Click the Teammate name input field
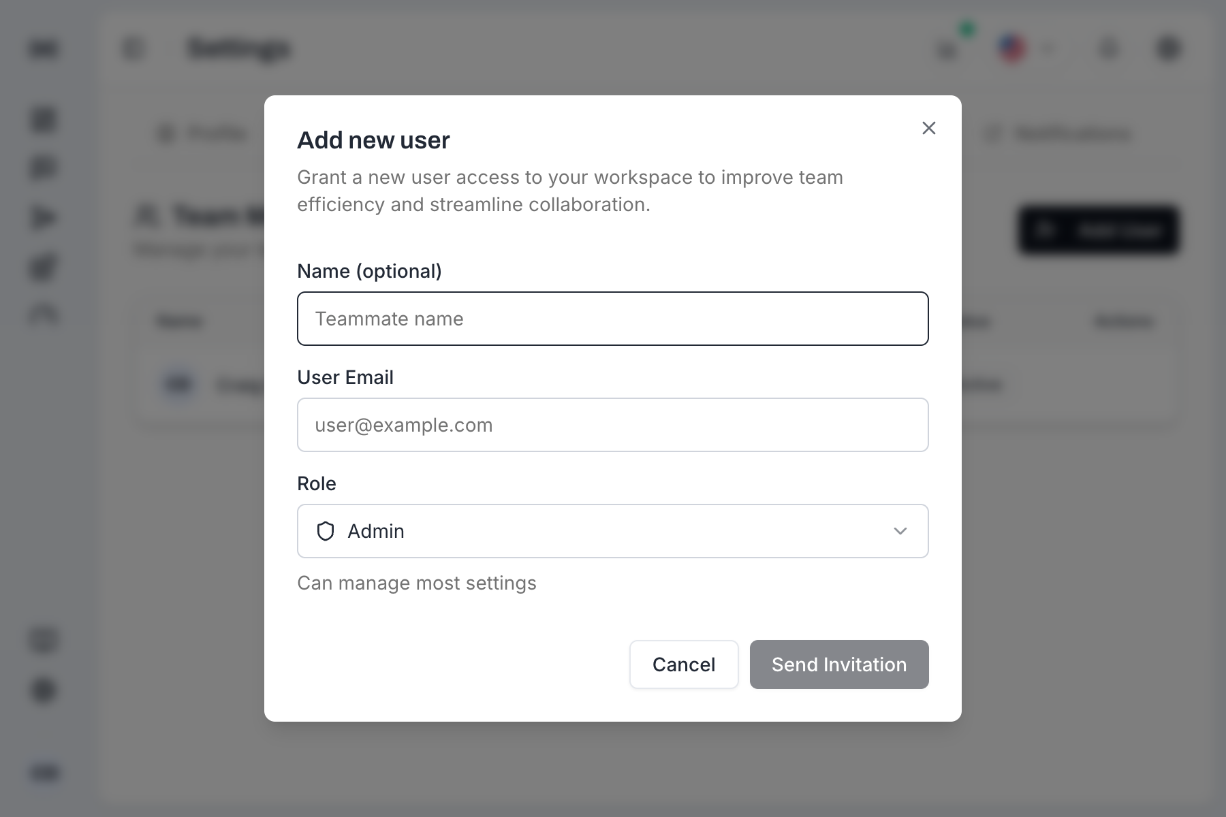The height and width of the screenshot is (817, 1226). pos(612,318)
